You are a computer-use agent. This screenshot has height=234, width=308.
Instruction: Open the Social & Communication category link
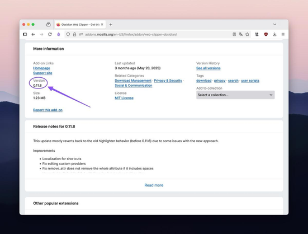[x=134, y=86]
